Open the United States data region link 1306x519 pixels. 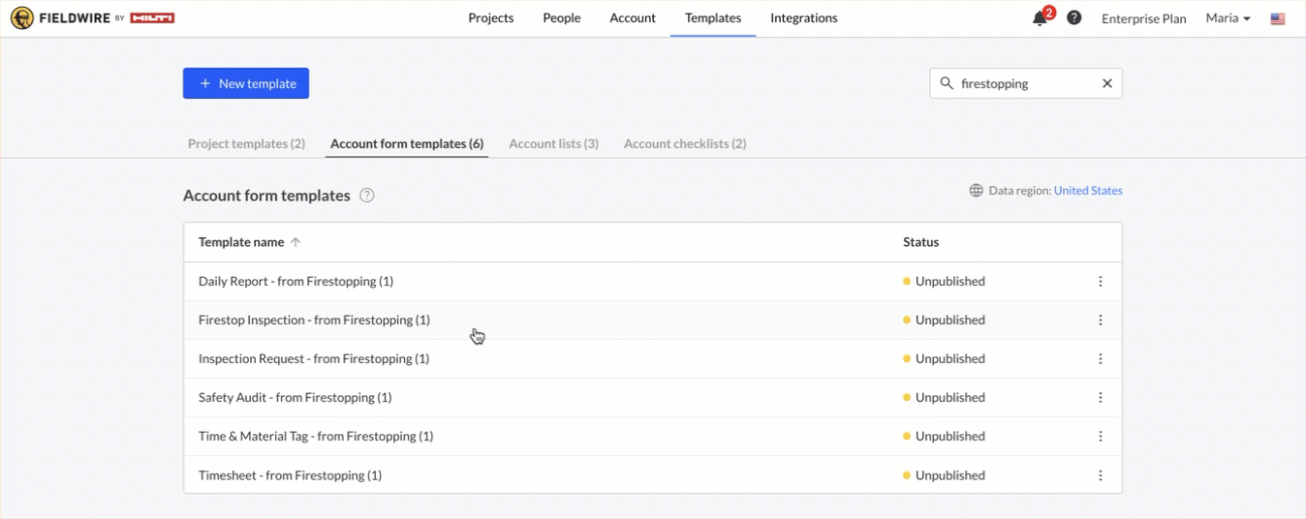click(1087, 191)
